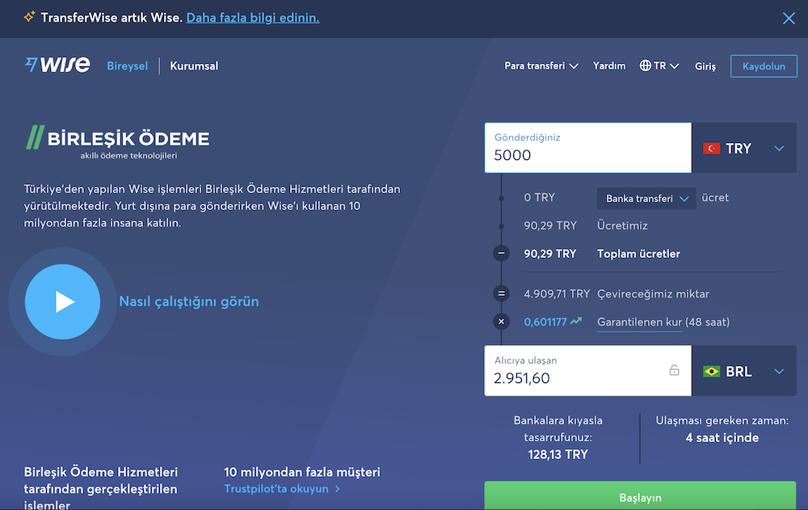Click 'Nasıl çalıştığını görün' link
The image size is (808, 510).
coord(189,301)
